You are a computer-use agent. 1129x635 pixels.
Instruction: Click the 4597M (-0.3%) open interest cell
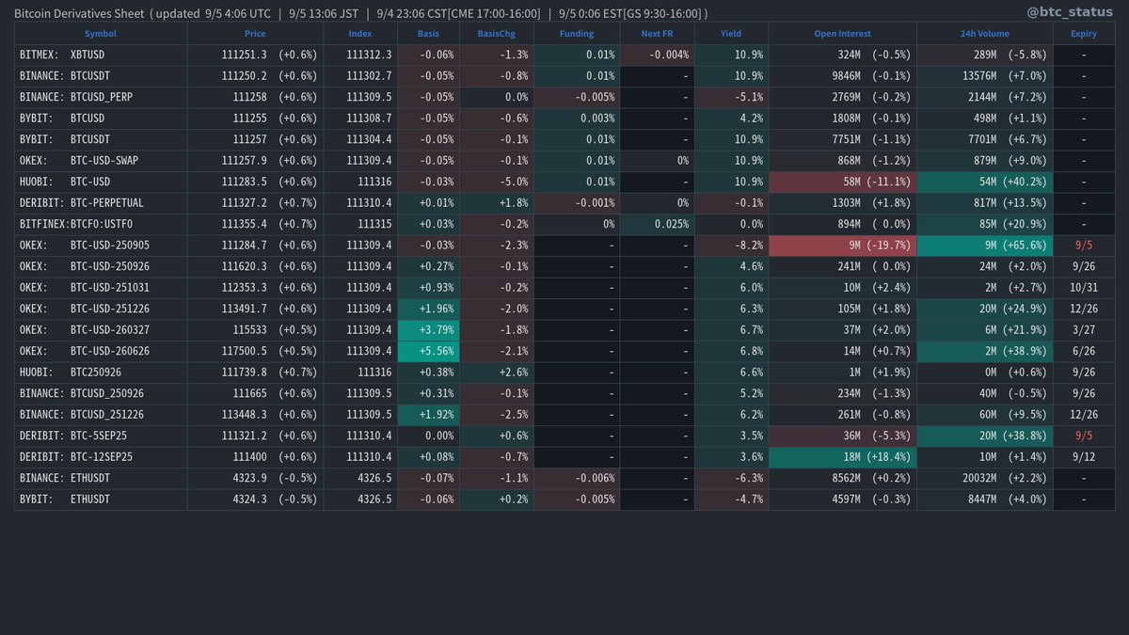coord(843,500)
